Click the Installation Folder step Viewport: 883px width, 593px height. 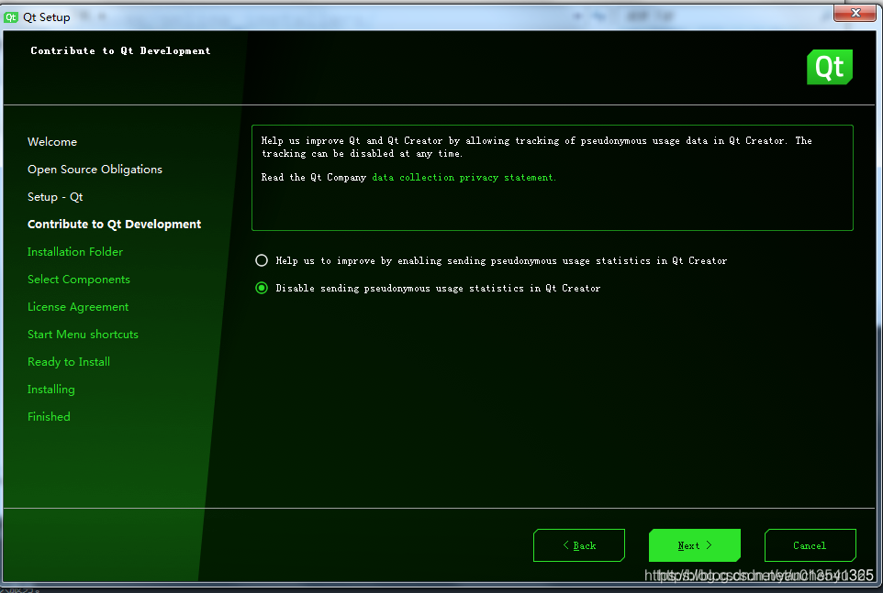point(75,252)
